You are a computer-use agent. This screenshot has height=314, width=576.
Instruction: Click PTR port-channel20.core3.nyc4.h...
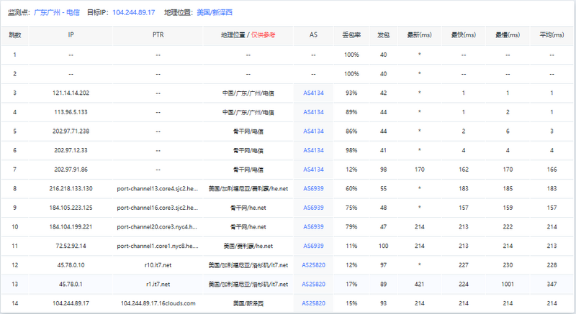point(158,227)
